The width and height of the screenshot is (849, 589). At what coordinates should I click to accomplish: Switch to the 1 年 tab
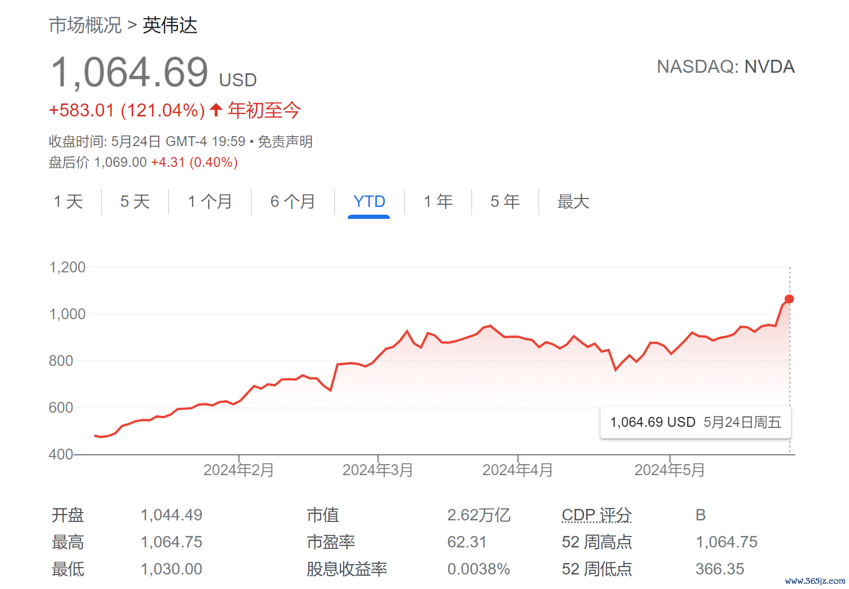[438, 201]
